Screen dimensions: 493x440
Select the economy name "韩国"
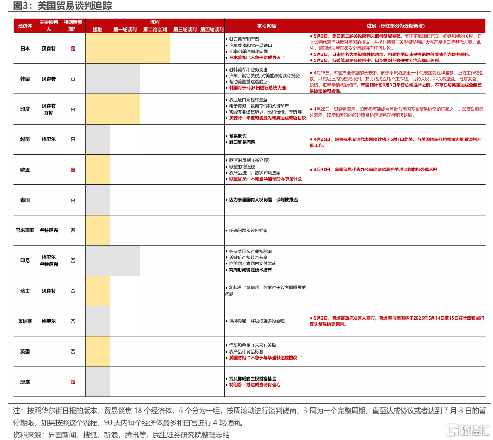click(25, 79)
